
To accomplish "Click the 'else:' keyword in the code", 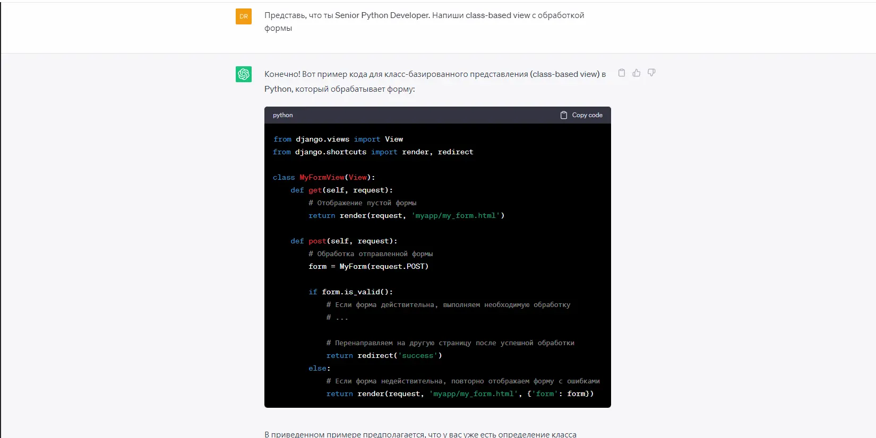I will pyautogui.click(x=319, y=369).
